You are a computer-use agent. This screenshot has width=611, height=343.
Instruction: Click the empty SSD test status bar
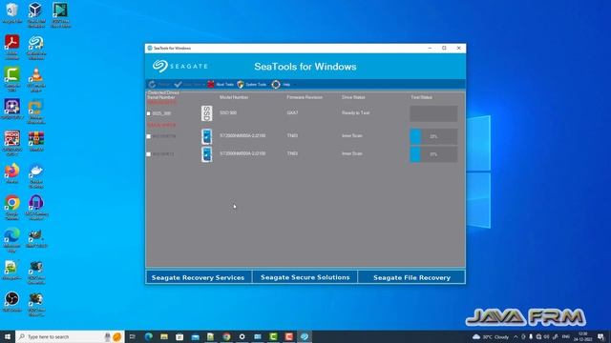[433, 113]
